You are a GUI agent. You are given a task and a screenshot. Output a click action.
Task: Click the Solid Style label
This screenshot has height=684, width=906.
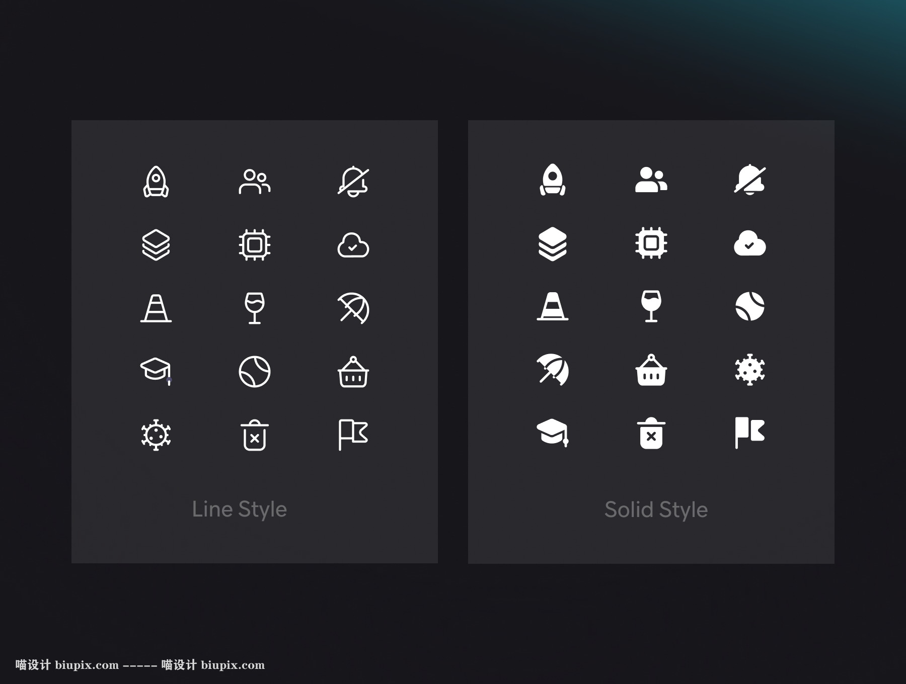pyautogui.click(x=656, y=509)
